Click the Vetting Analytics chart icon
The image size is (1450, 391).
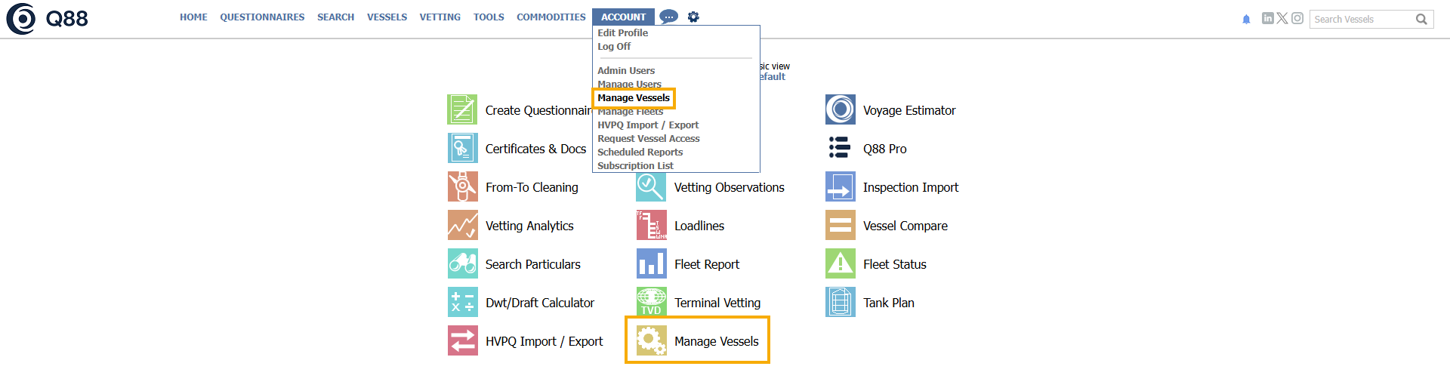pyautogui.click(x=462, y=225)
